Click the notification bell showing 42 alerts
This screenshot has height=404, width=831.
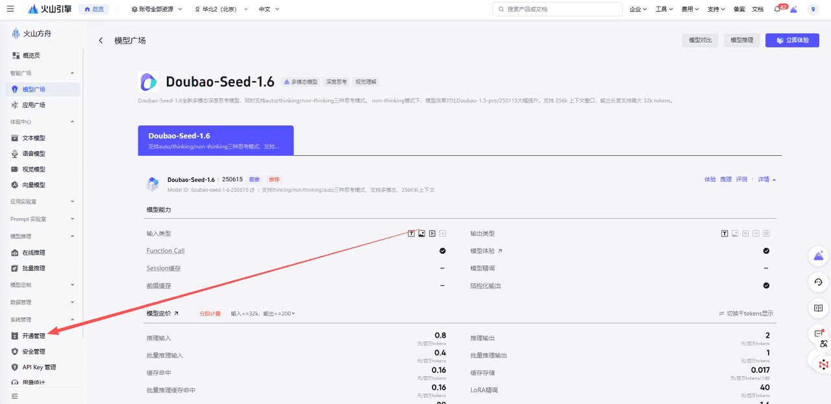pyautogui.click(x=776, y=9)
